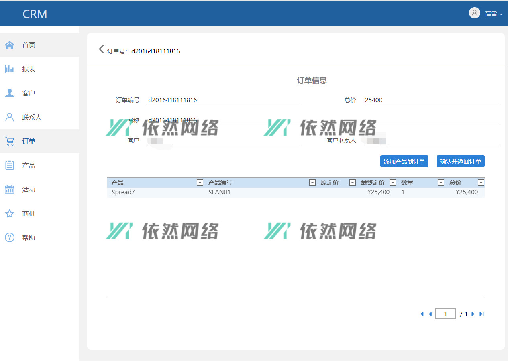This screenshot has height=361, width=508.
Task: Click the question mark help icon
Action: click(x=10, y=237)
